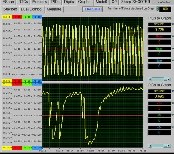
Task: Open the red <6> PID dropdown
Action: click(172, 103)
